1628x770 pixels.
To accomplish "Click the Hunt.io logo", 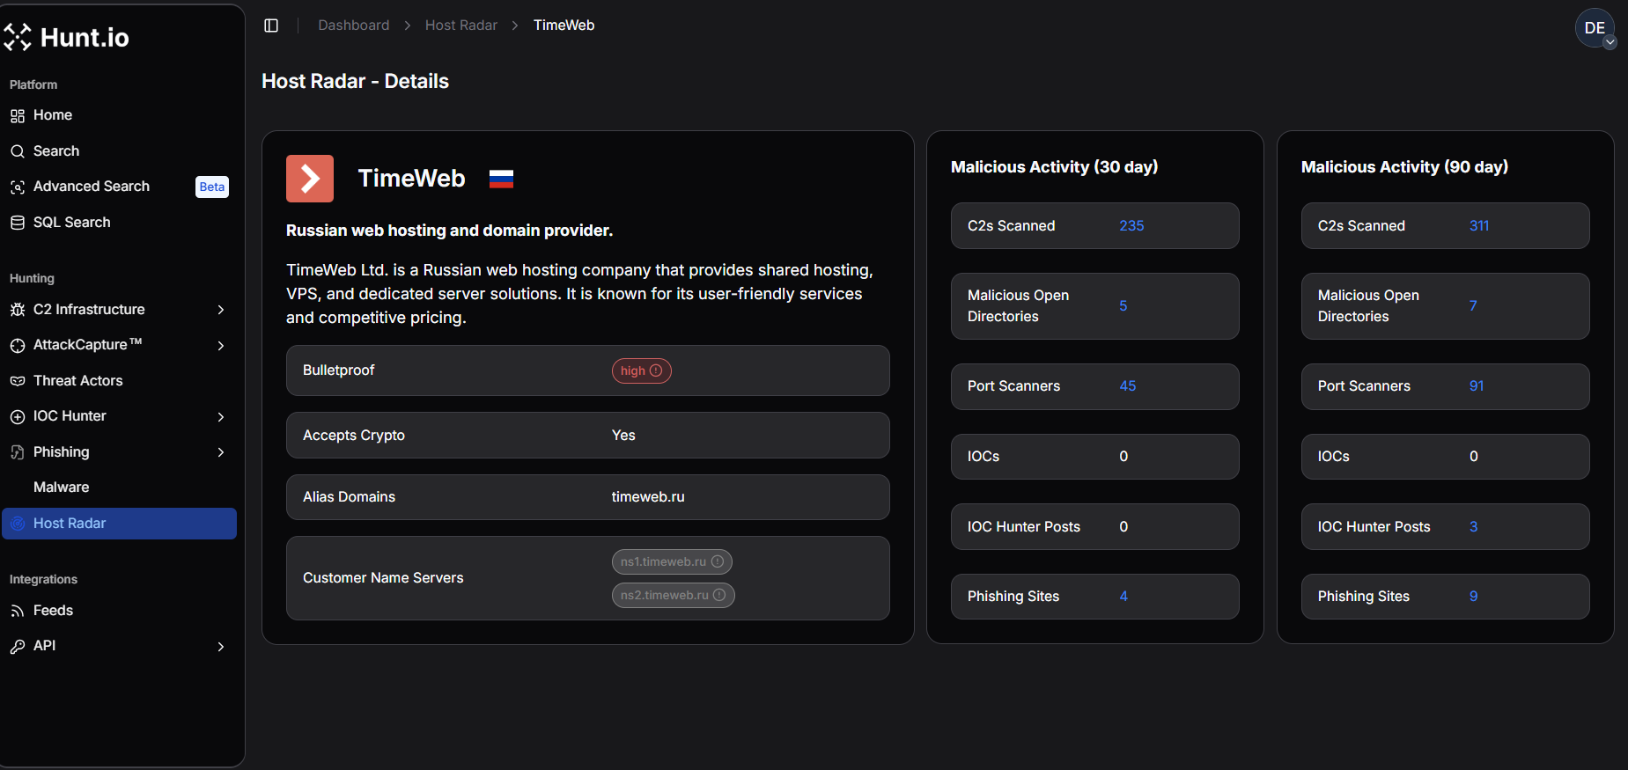I will pyautogui.click(x=67, y=37).
